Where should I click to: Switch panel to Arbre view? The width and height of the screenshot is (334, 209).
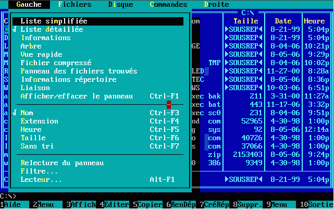98,46
